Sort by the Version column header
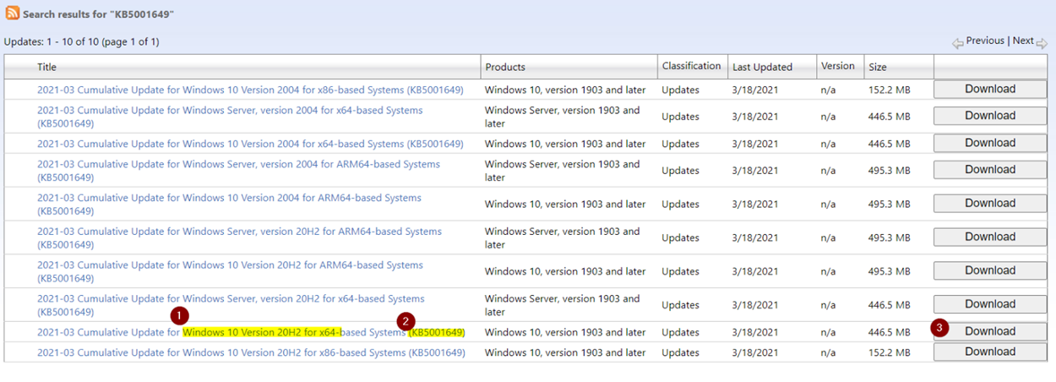This screenshot has width=1056, height=382. (x=837, y=66)
